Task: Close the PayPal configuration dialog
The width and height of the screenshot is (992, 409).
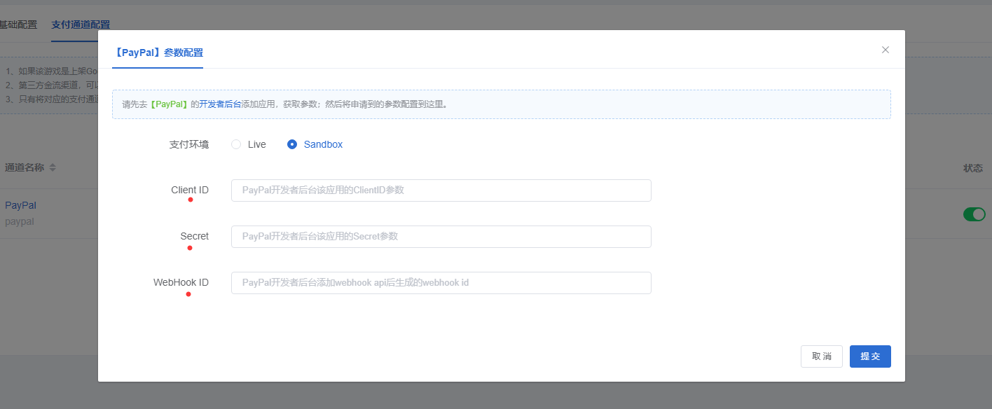Action: [885, 50]
